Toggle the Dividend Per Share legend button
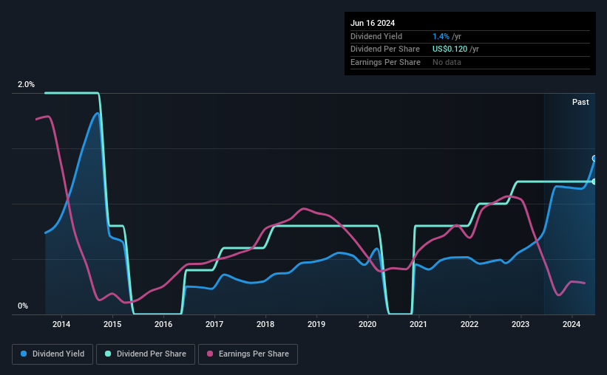 146,354
